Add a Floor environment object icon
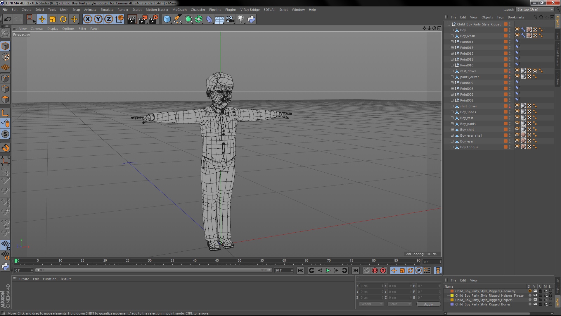 [x=219, y=19]
